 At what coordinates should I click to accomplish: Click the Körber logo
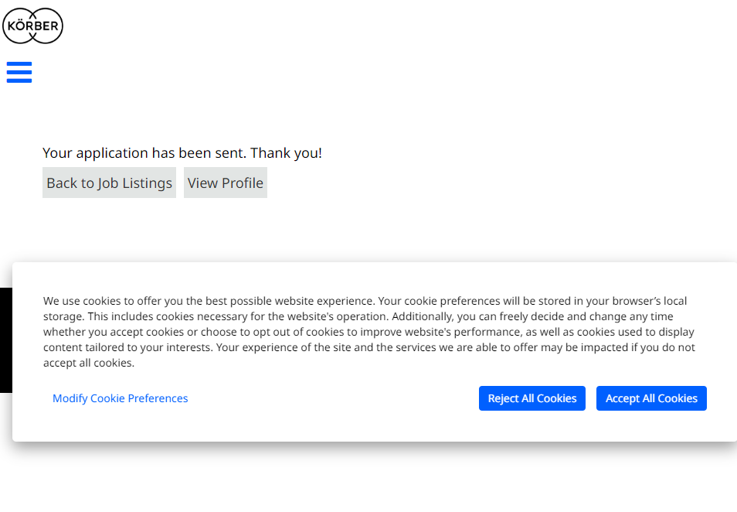[x=32, y=26]
